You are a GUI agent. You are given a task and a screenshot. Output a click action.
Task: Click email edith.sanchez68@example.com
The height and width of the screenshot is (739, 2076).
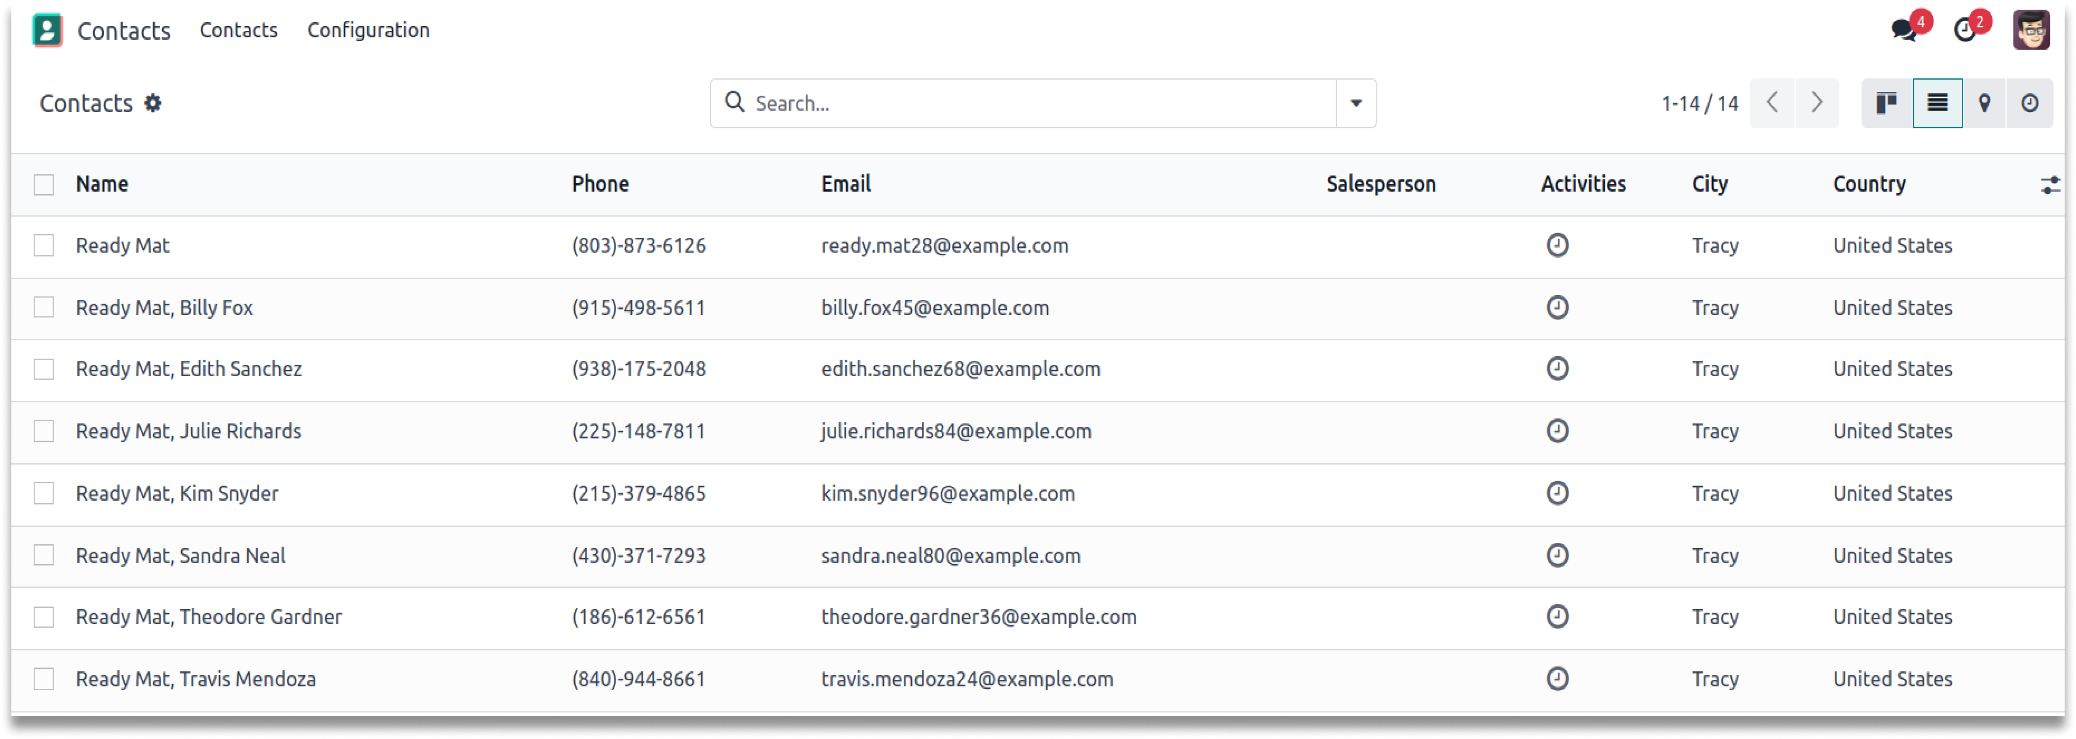click(961, 369)
